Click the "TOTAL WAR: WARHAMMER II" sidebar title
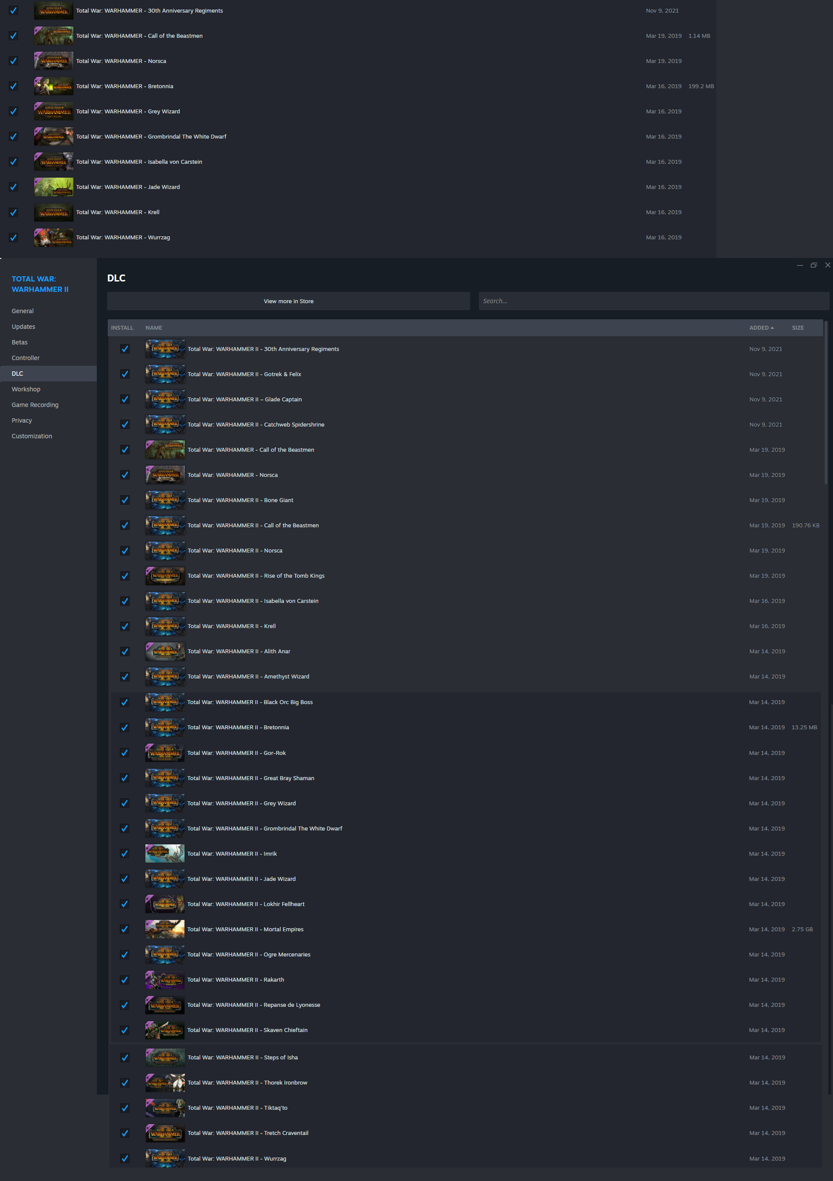 pyautogui.click(x=40, y=284)
